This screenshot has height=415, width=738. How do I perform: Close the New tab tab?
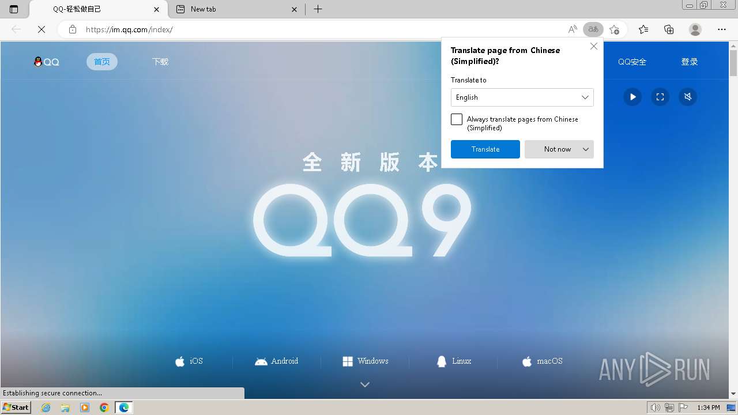coord(295,9)
